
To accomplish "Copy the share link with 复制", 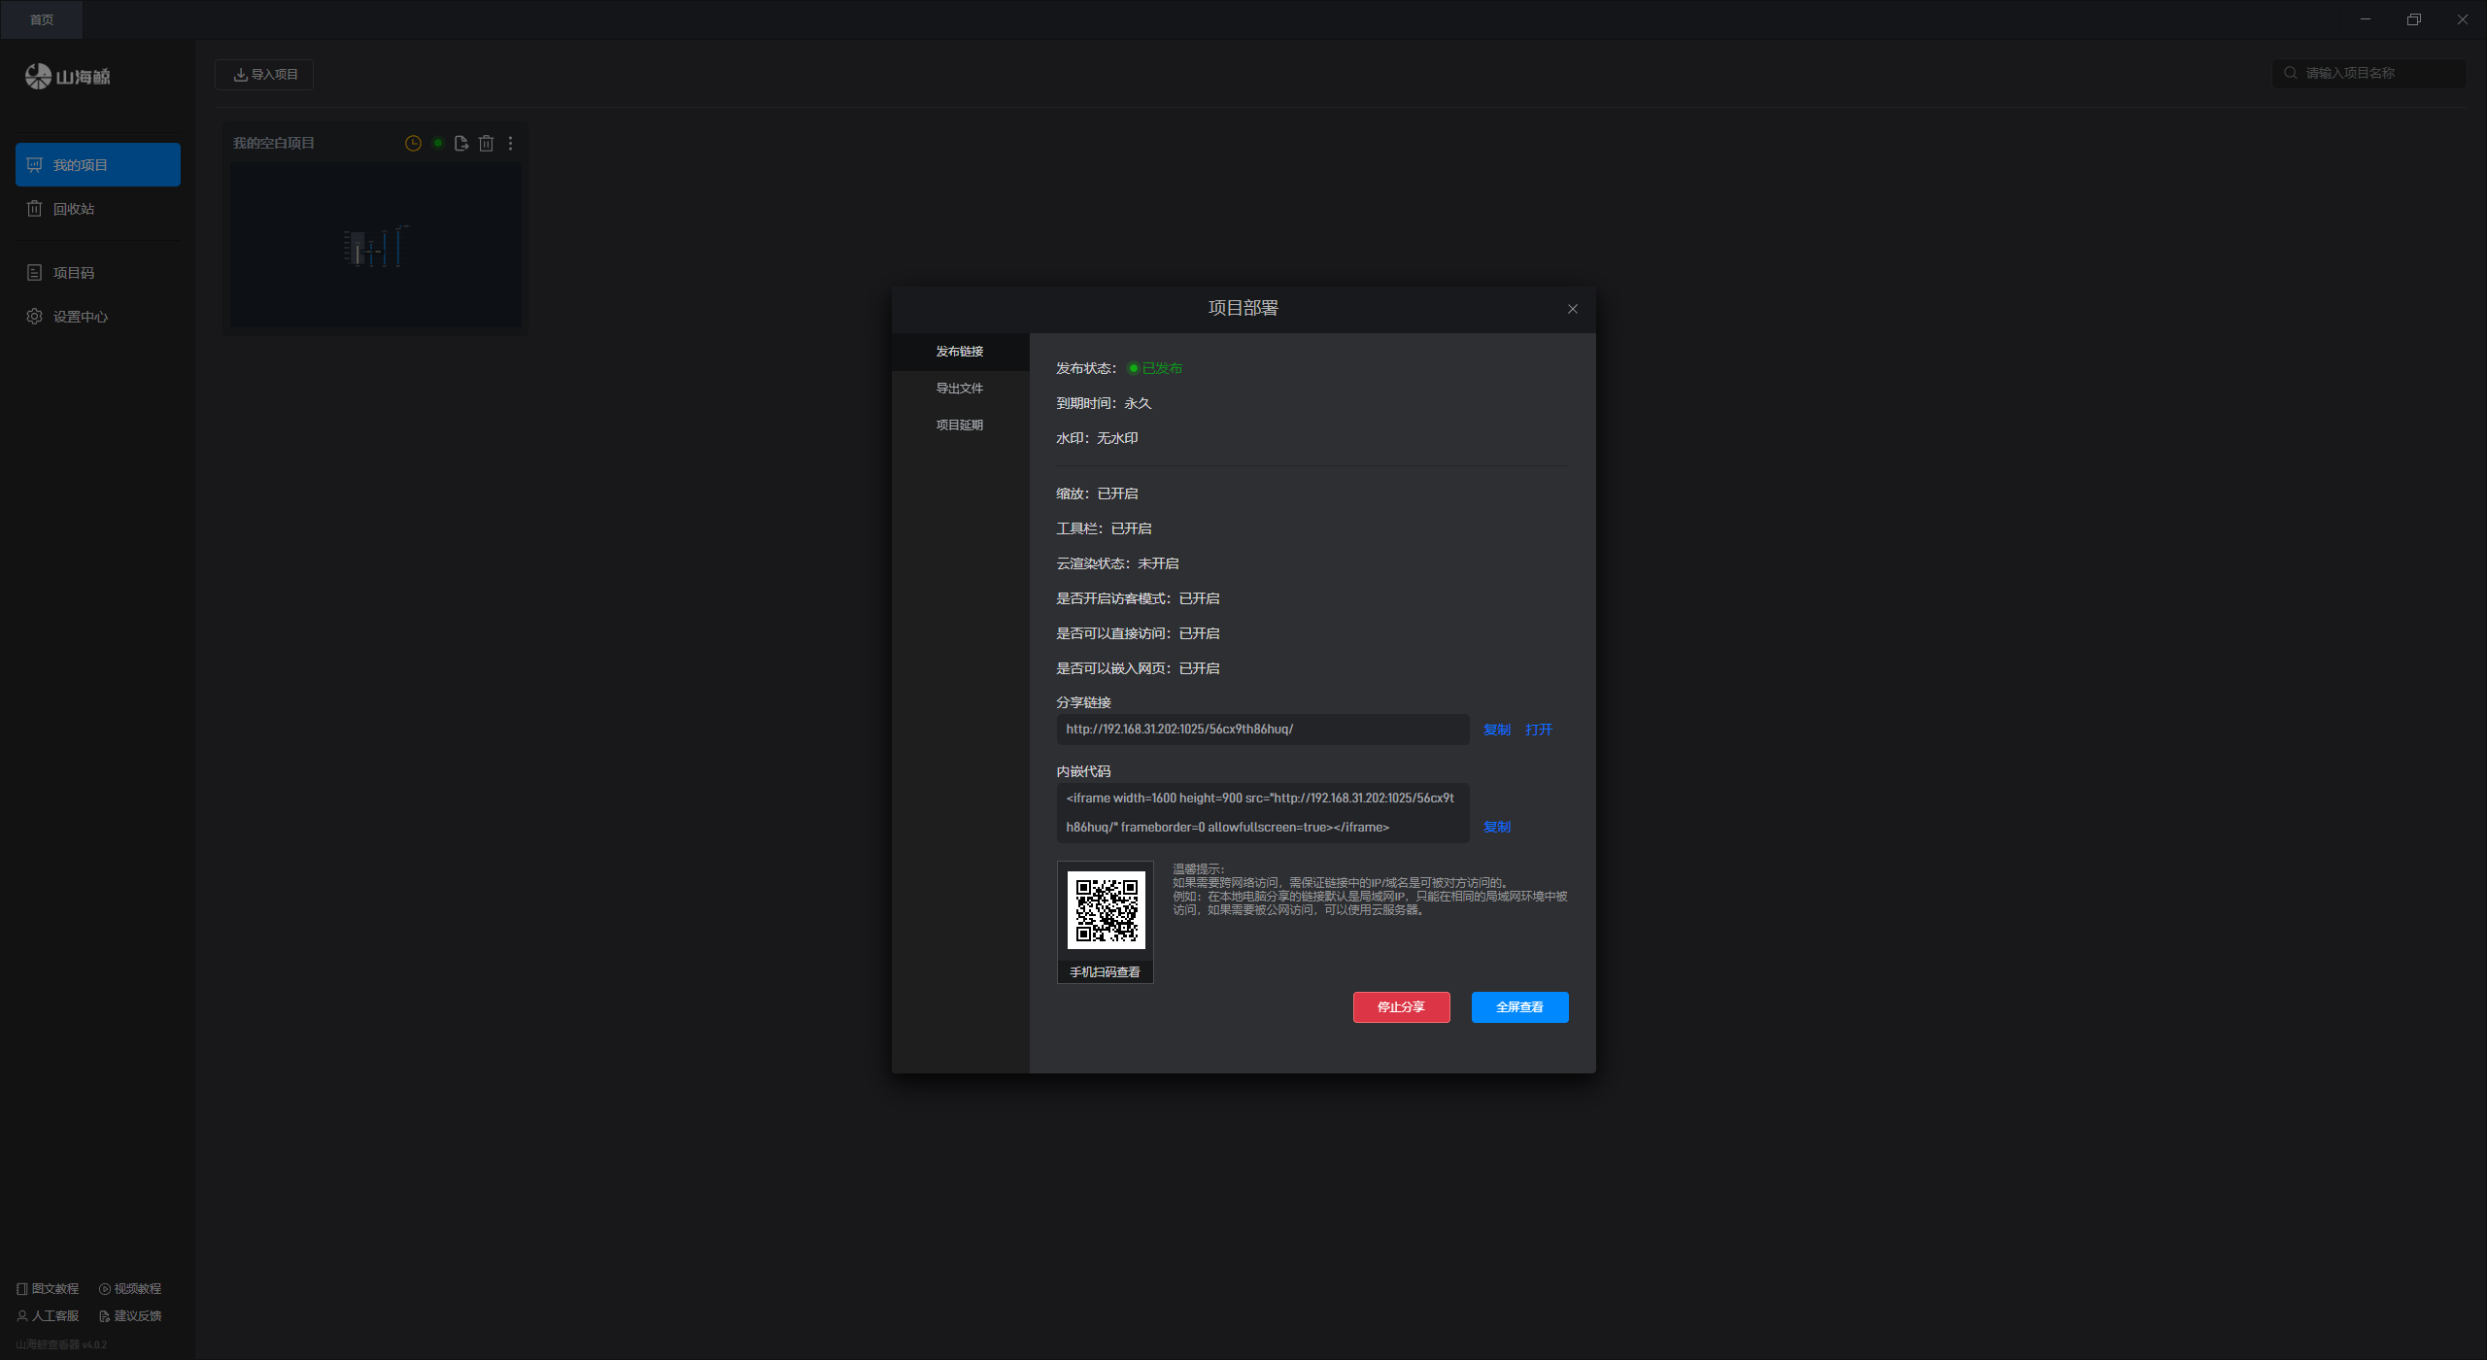I will [x=1496, y=730].
